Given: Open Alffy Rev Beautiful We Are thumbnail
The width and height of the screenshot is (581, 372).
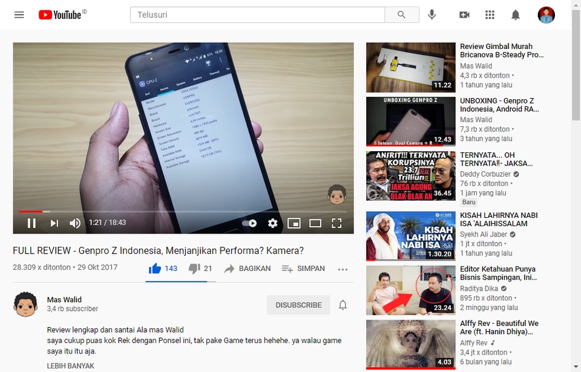Looking at the screenshot, I should tap(410, 345).
